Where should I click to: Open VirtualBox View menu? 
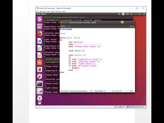pos(48,11)
